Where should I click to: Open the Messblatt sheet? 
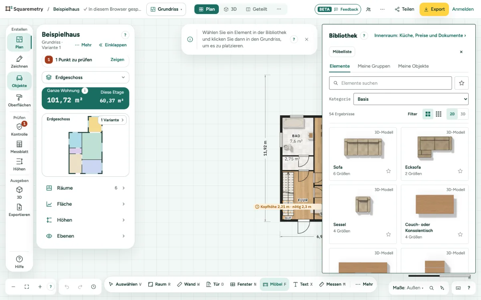click(19, 147)
